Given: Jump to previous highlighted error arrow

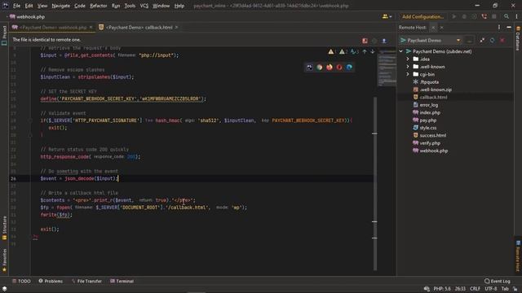Looking at the screenshot, I should [x=365, y=51].
